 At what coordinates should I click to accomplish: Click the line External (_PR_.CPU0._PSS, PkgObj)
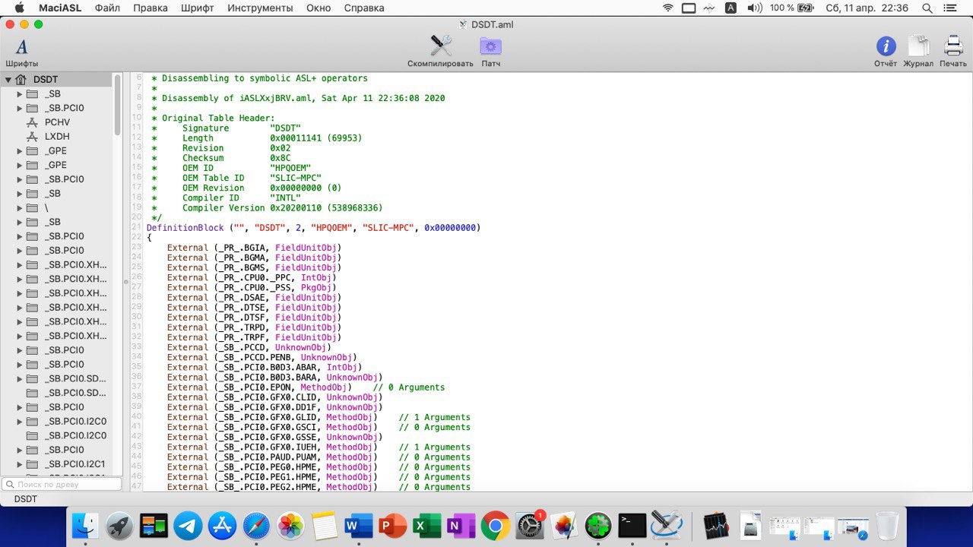coord(251,288)
